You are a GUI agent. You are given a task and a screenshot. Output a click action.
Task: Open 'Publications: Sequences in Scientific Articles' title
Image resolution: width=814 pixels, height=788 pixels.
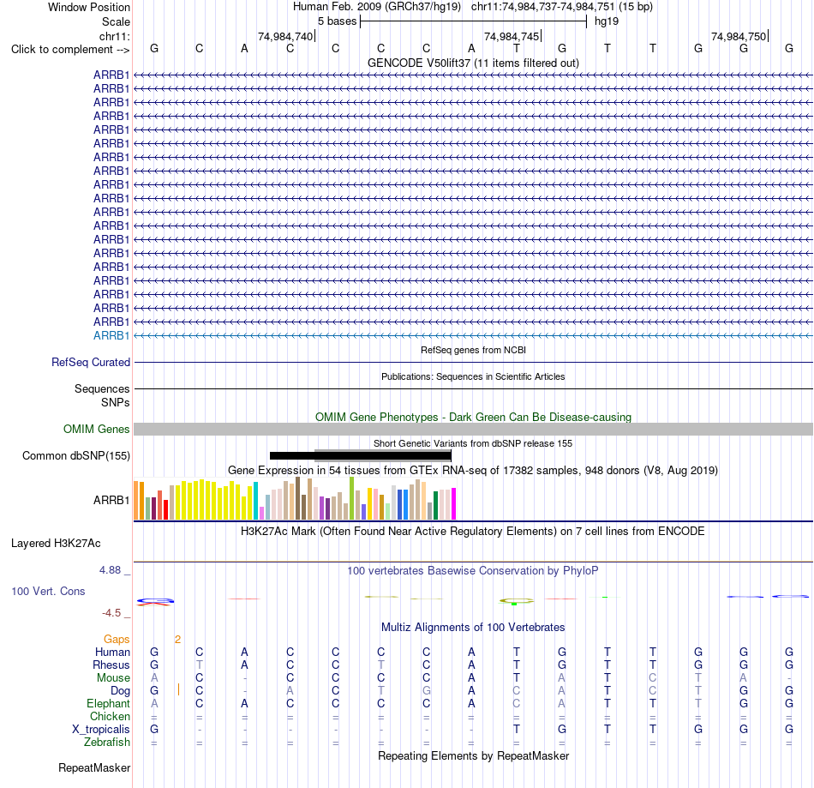(x=473, y=376)
